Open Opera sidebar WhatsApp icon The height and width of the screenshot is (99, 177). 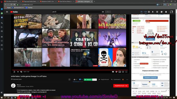coord(2,13)
